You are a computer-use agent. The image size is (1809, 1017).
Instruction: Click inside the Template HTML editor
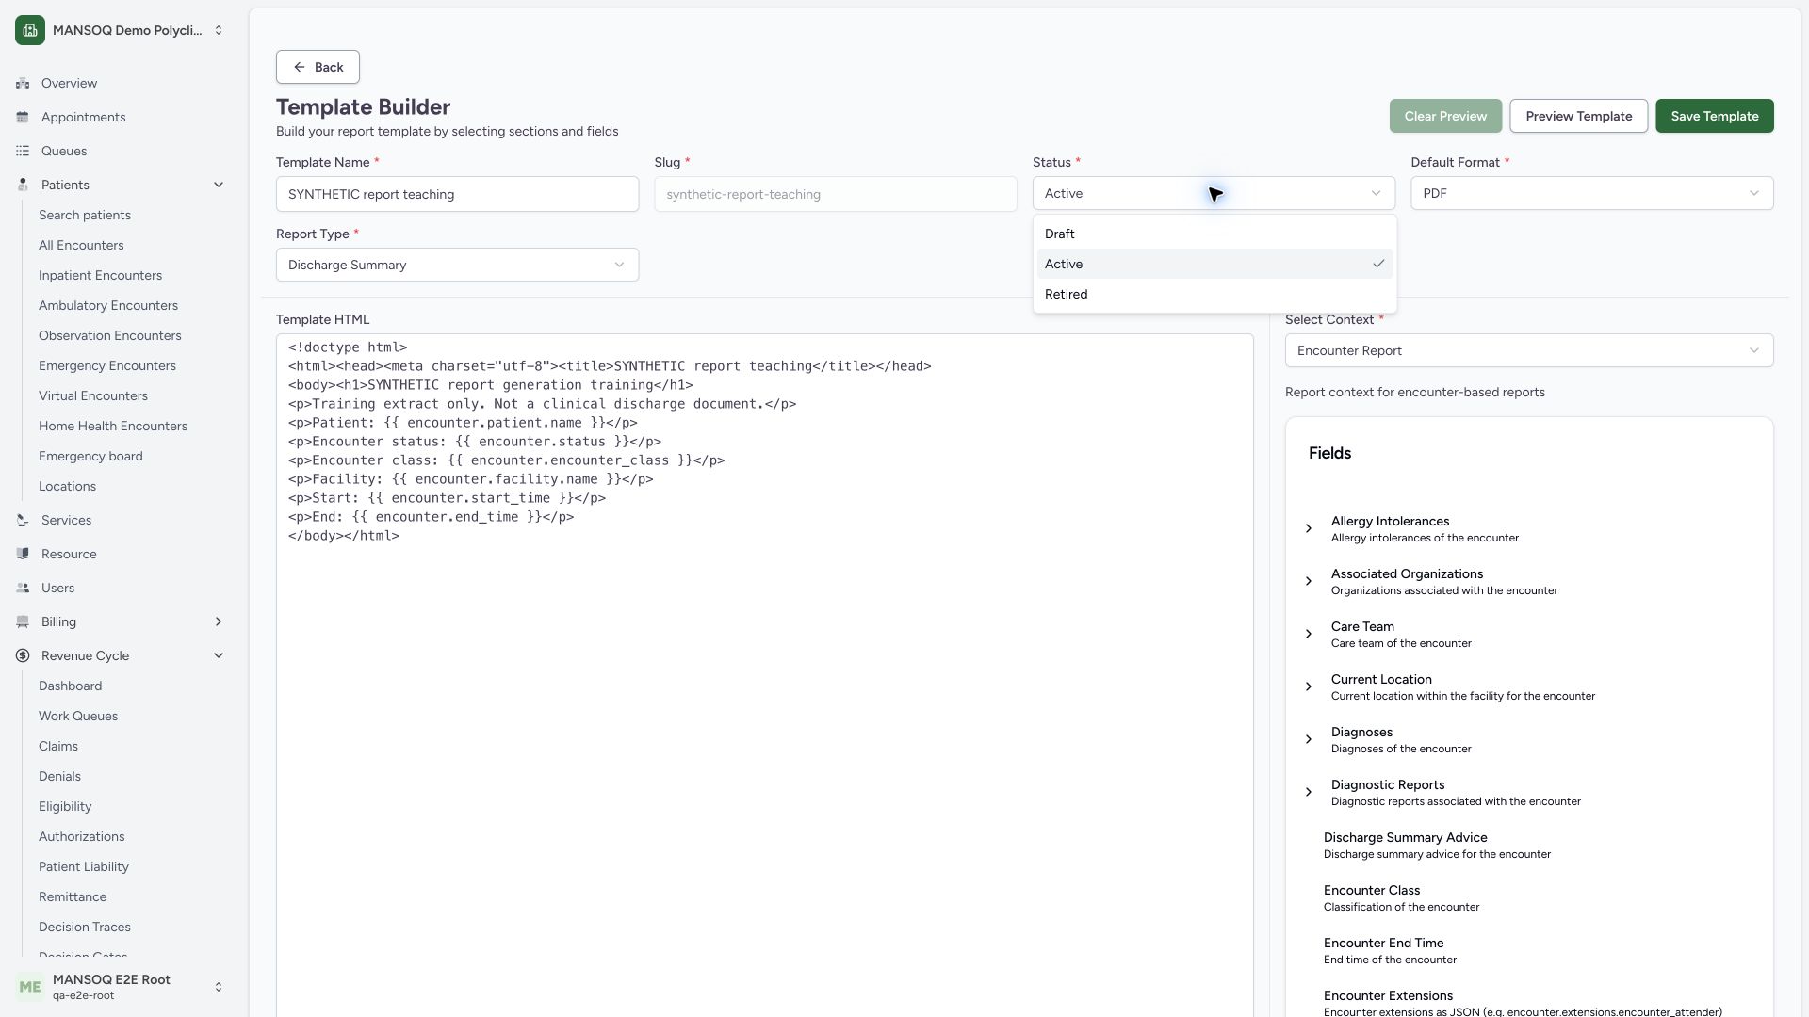click(764, 675)
